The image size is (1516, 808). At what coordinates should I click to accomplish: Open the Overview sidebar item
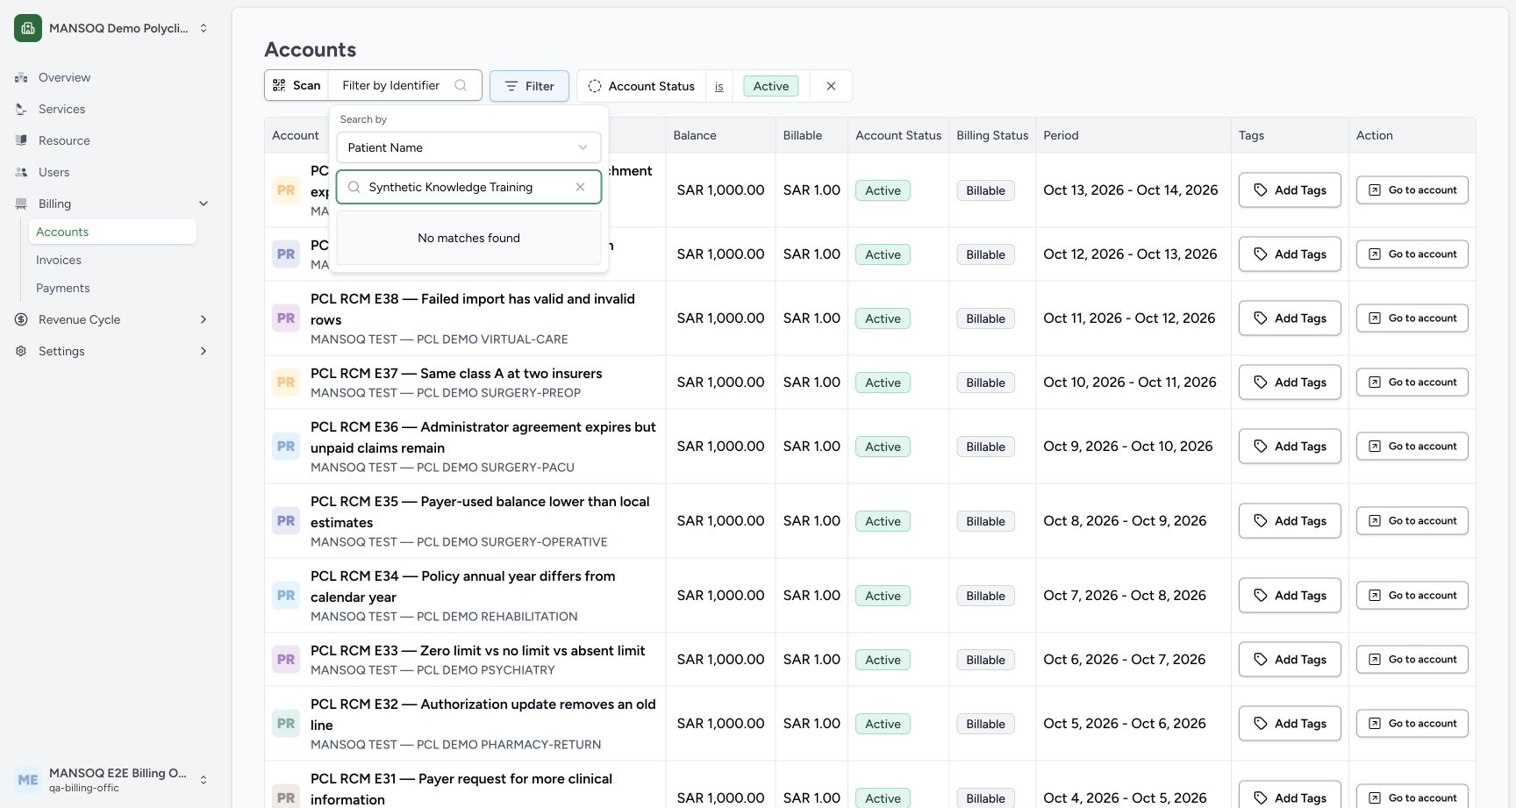[x=64, y=77]
